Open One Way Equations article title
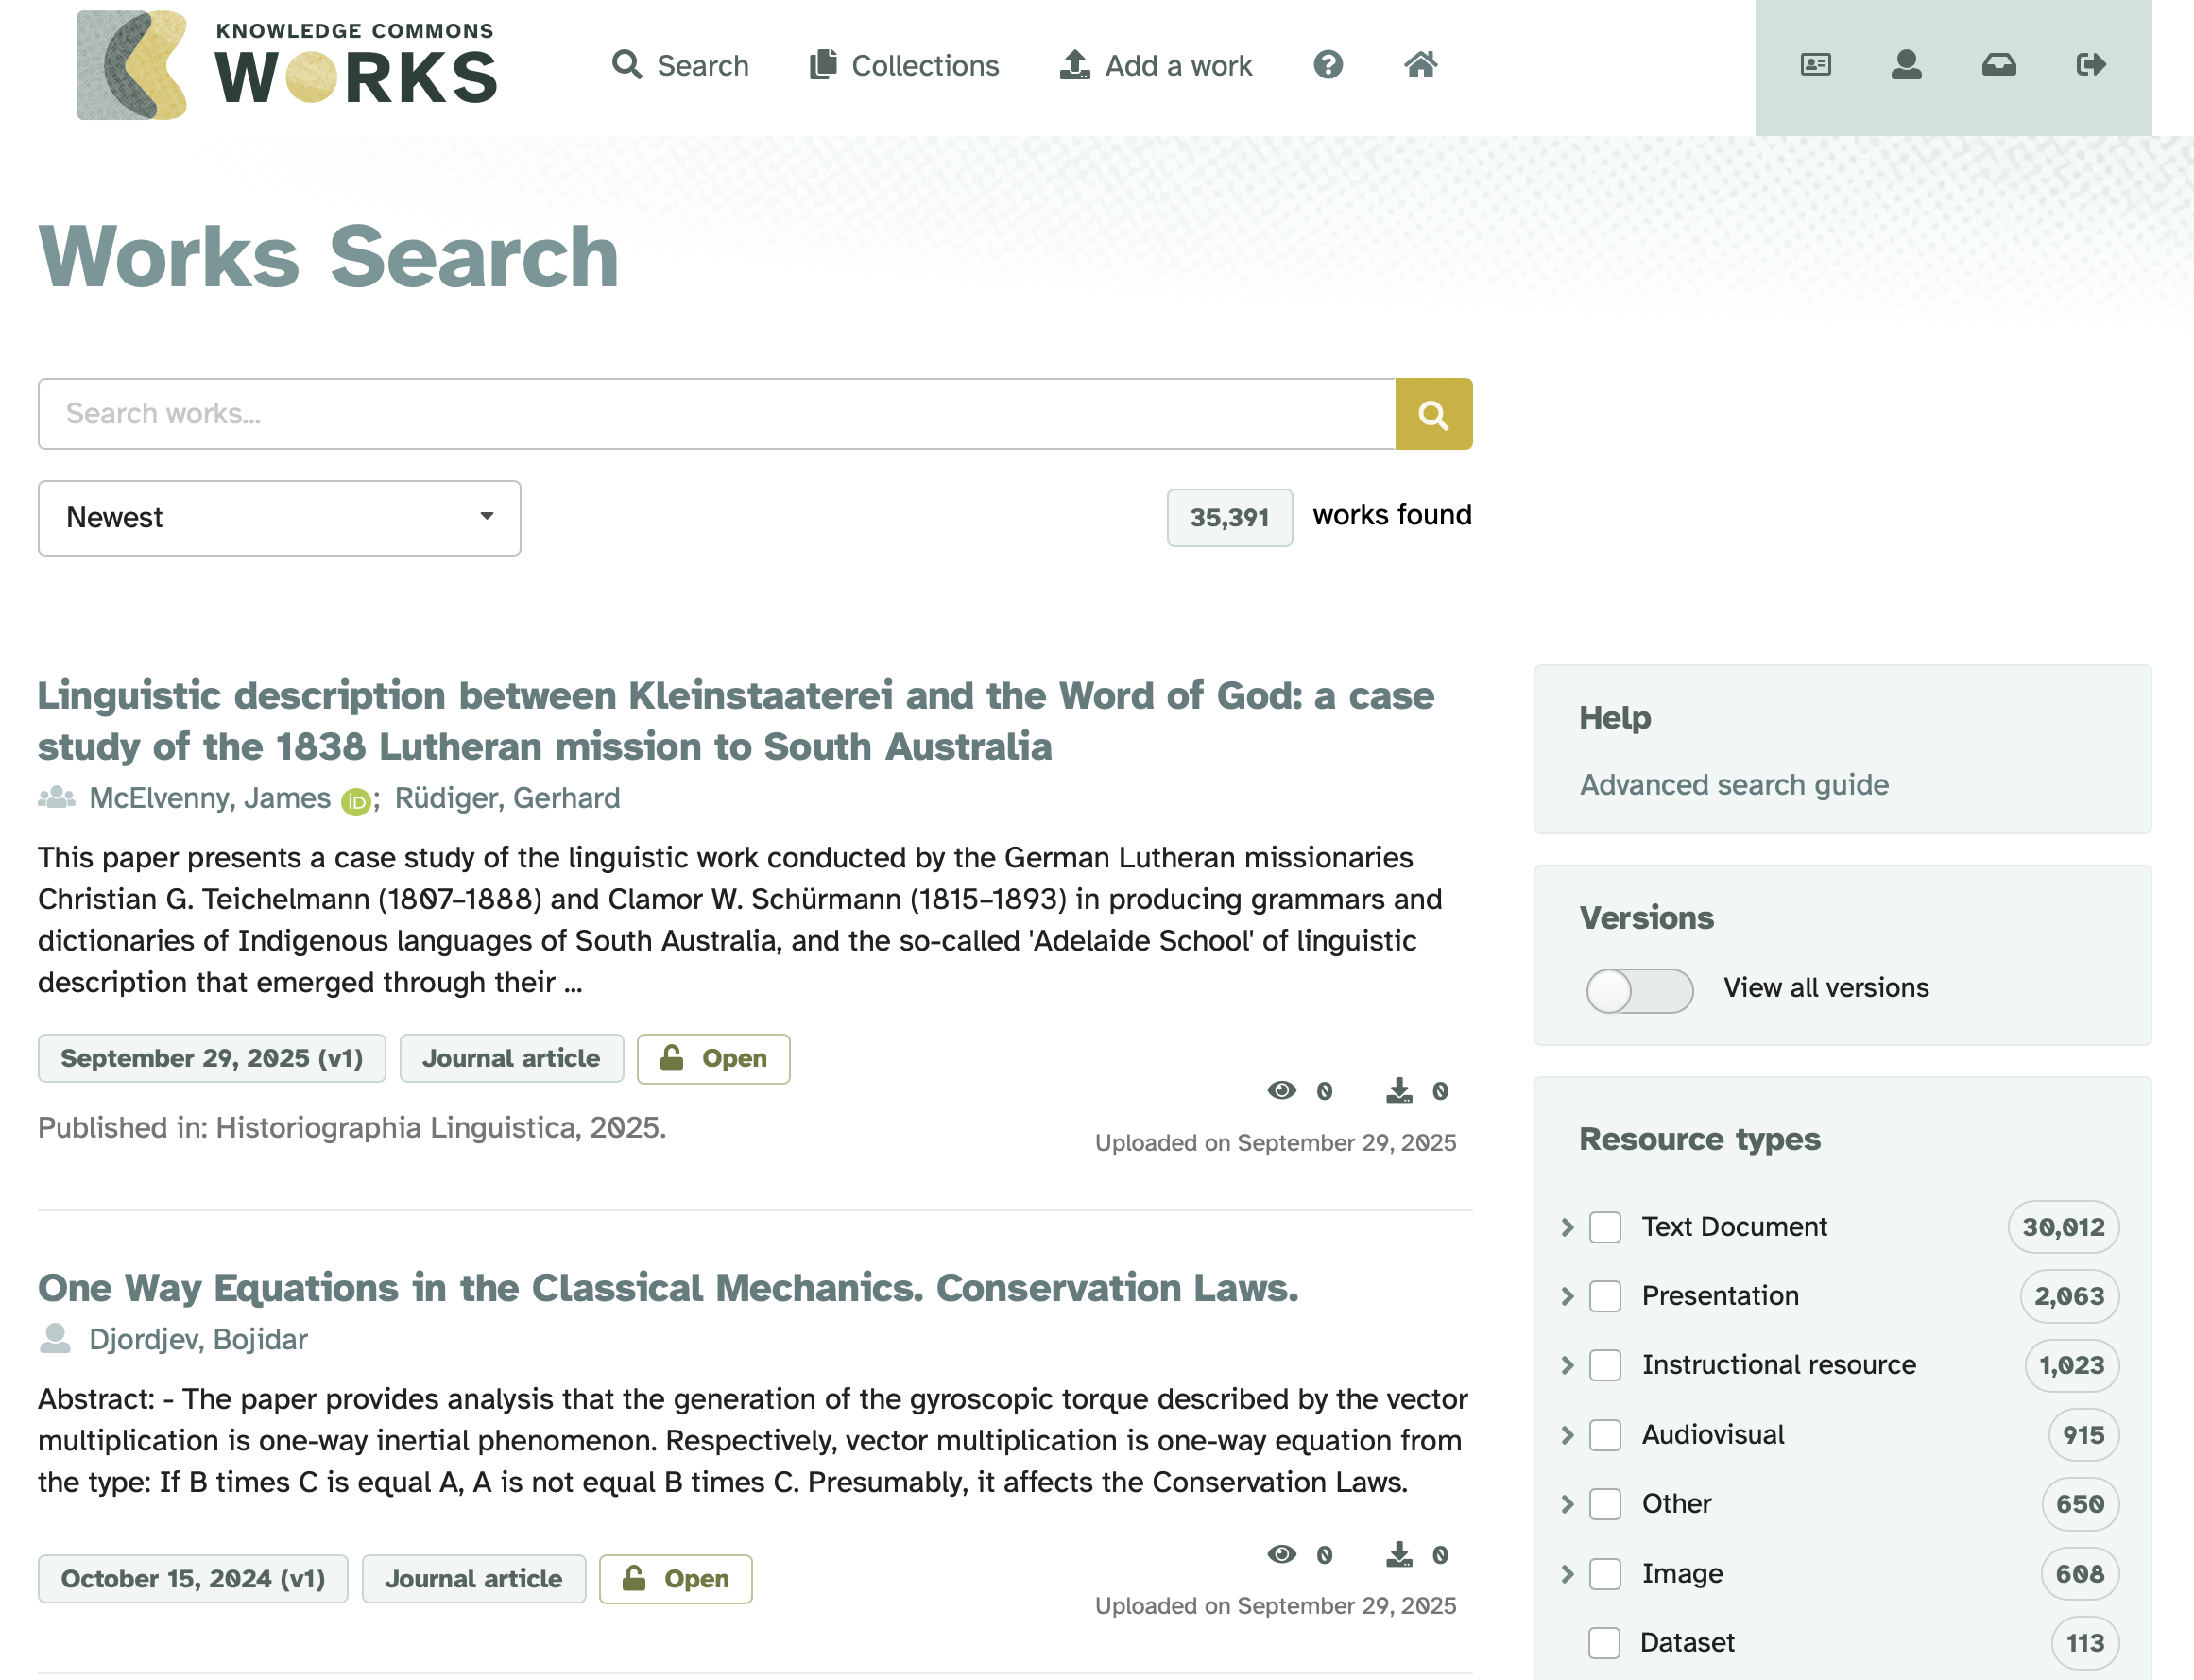The image size is (2194, 1680). coord(668,1288)
